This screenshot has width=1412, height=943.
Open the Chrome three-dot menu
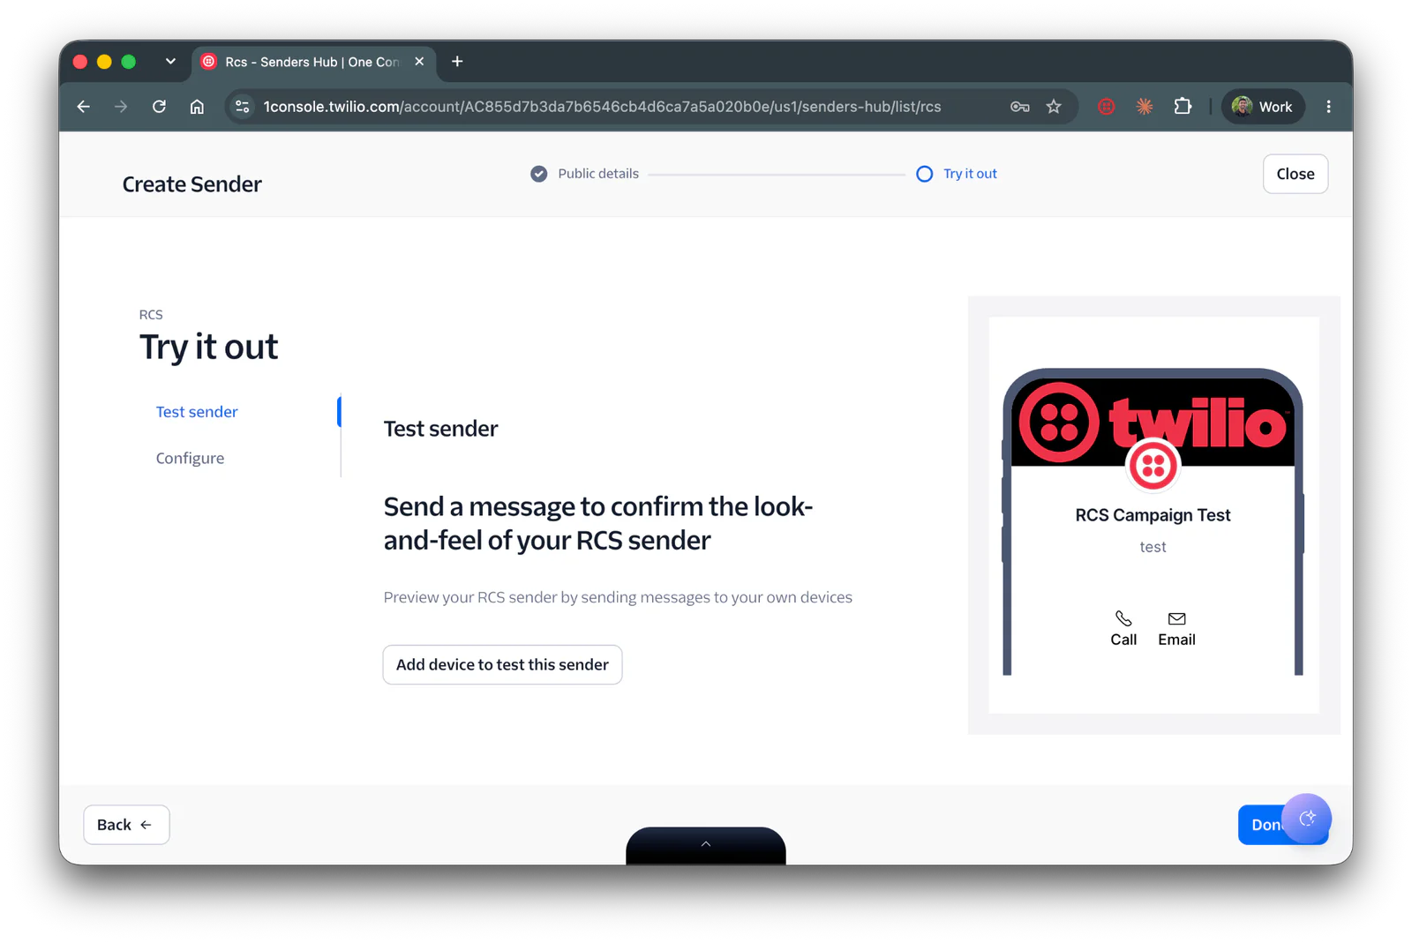[x=1328, y=107]
